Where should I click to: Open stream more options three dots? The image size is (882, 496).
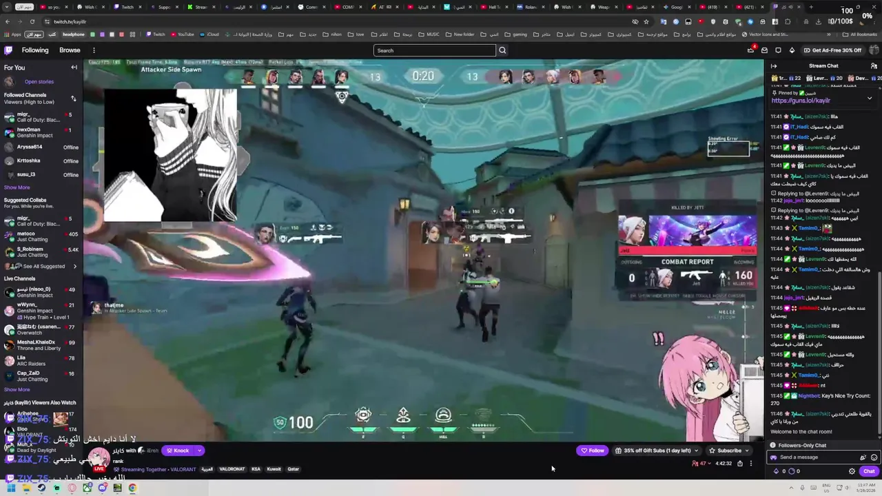click(751, 464)
